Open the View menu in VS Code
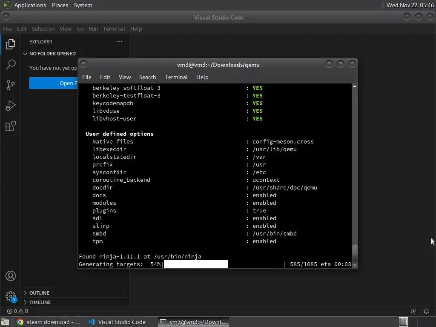The height and width of the screenshot is (327, 436). click(65, 29)
